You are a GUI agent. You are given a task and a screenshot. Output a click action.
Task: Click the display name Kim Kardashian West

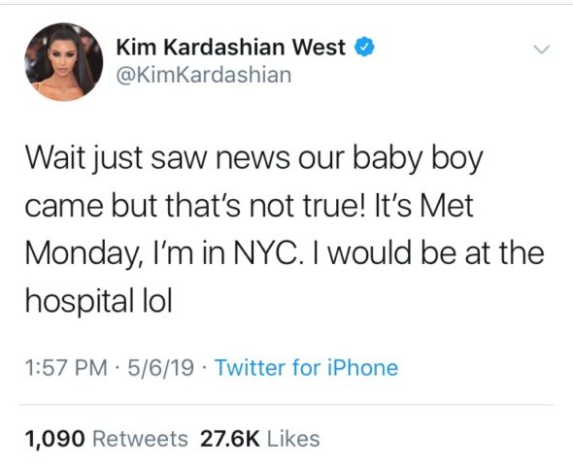coord(230,47)
